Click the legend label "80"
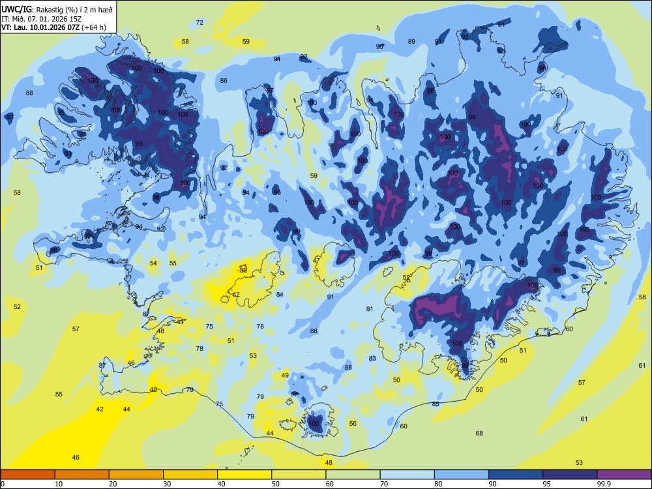Image resolution: width=652 pixels, height=489 pixels. coord(438,484)
